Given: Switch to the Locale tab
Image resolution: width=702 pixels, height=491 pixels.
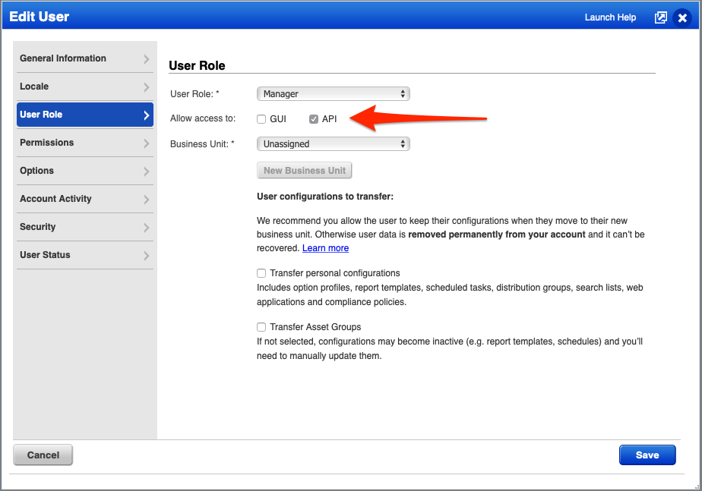Looking at the screenshot, I should tap(85, 87).
